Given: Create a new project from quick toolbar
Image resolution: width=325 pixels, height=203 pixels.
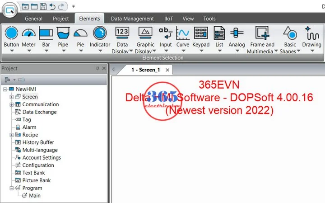Looking at the screenshot, I should coord(25,7).
